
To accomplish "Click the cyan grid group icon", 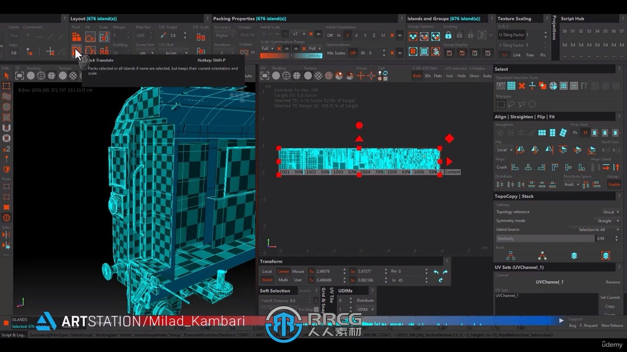I will (x=424, y=51).
